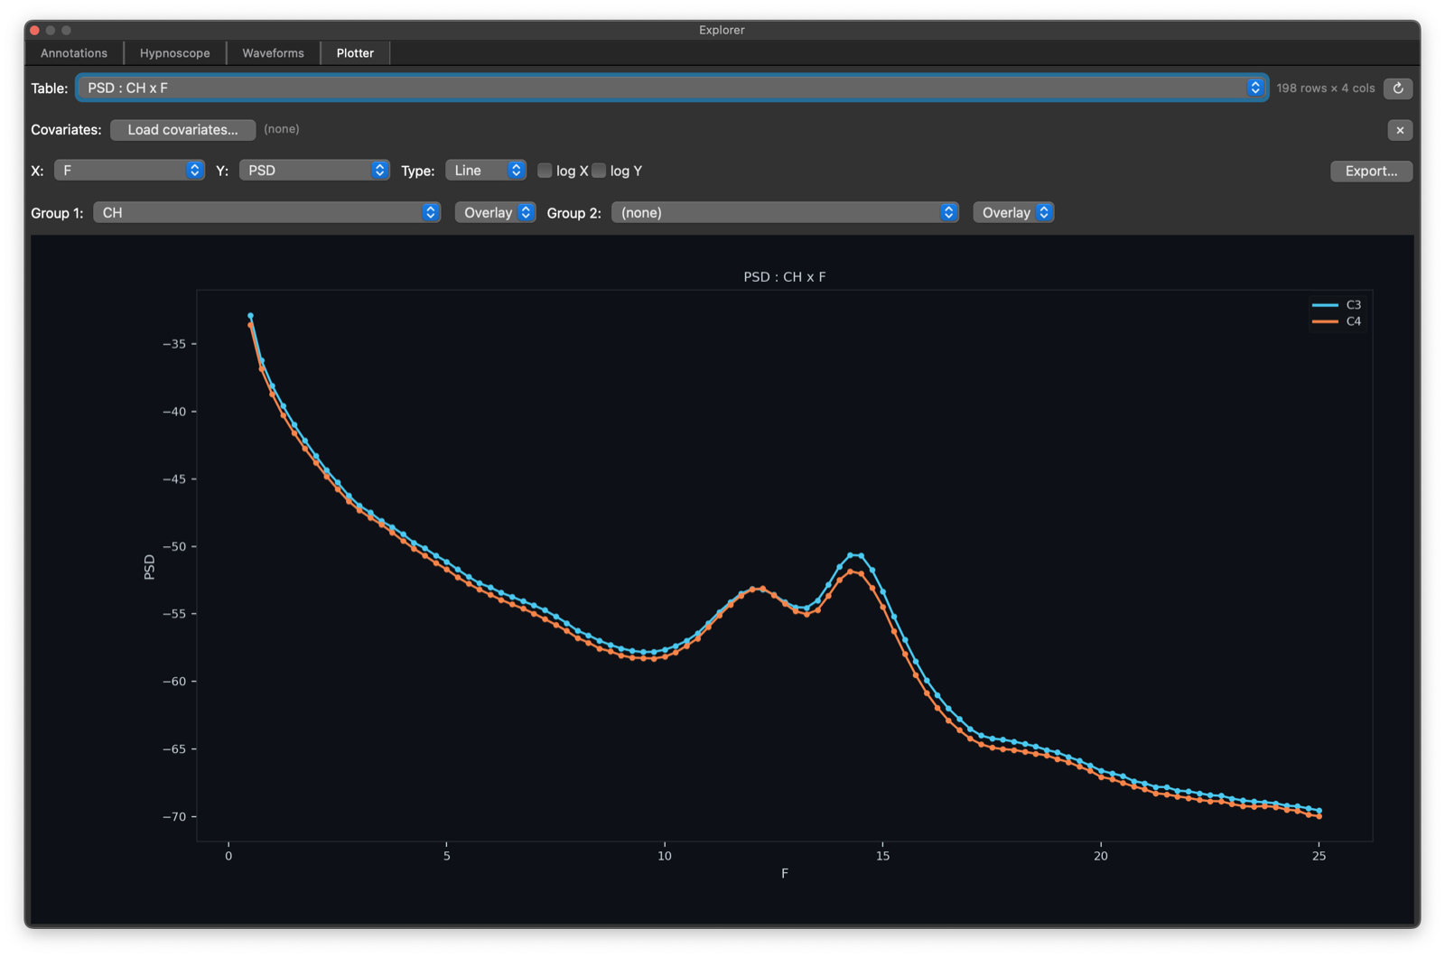This screenshot has width=1445, height=957.
Task: Click the C3 blue legend line swatch
Action: [x=1325, y=305]
